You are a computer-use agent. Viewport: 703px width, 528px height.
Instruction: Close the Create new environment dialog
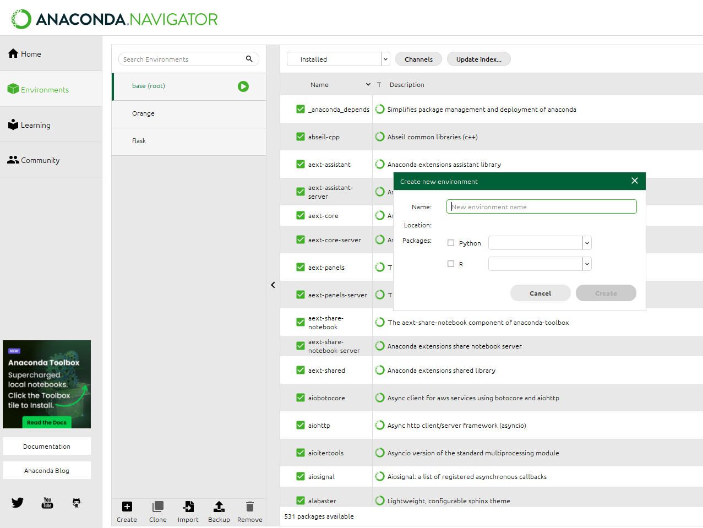[x=635, y=181]
